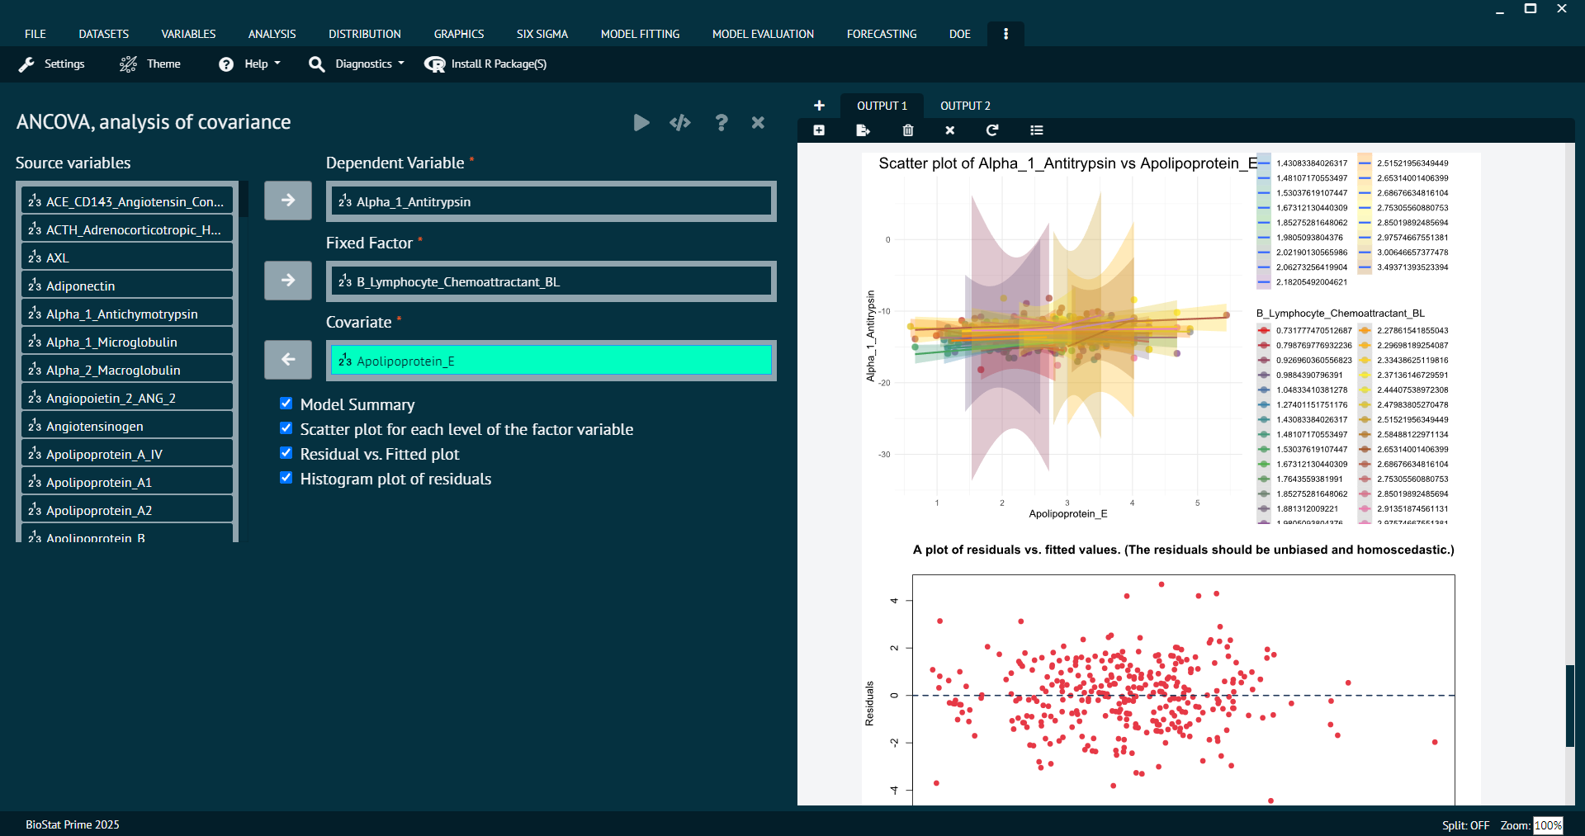Toggle Scatter plot for each level checkbox

tap(286, 428)
